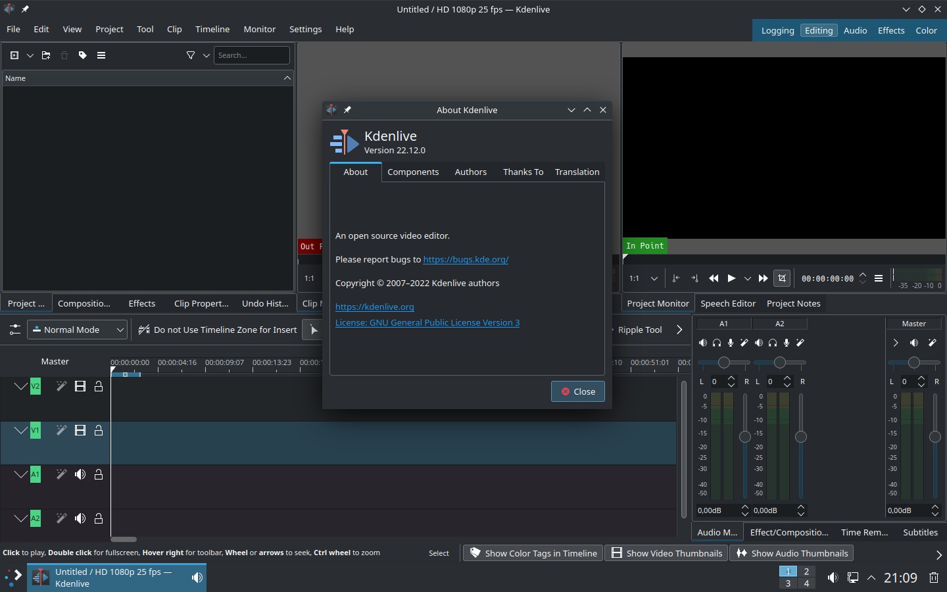The width and height of the screenshot is (947, 592).
Task: Open the Timeline menu
Action: point(212,29)
